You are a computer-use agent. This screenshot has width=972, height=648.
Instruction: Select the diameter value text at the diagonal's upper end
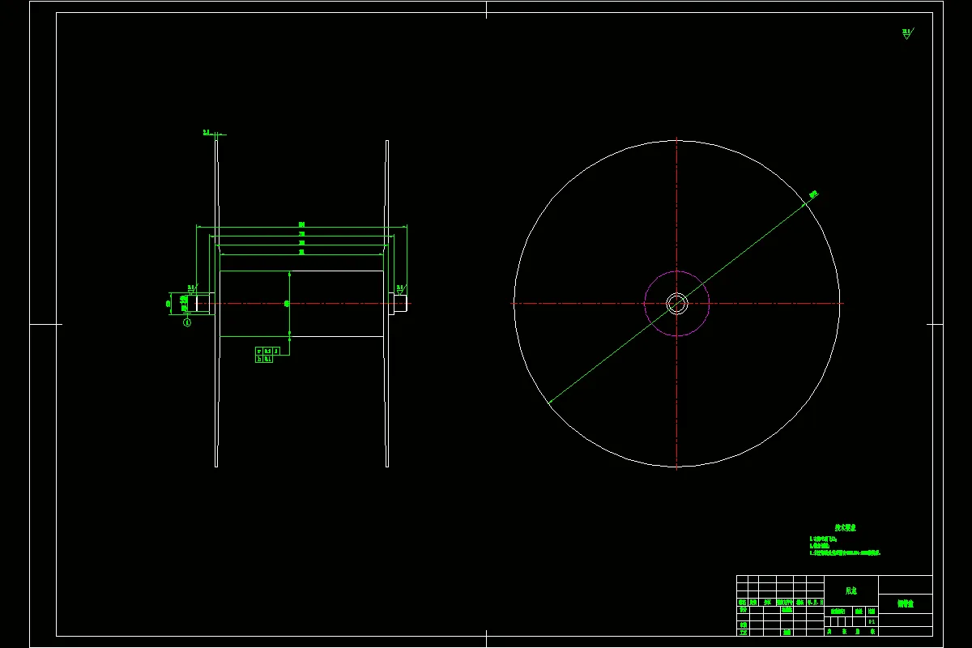point(813,194)
